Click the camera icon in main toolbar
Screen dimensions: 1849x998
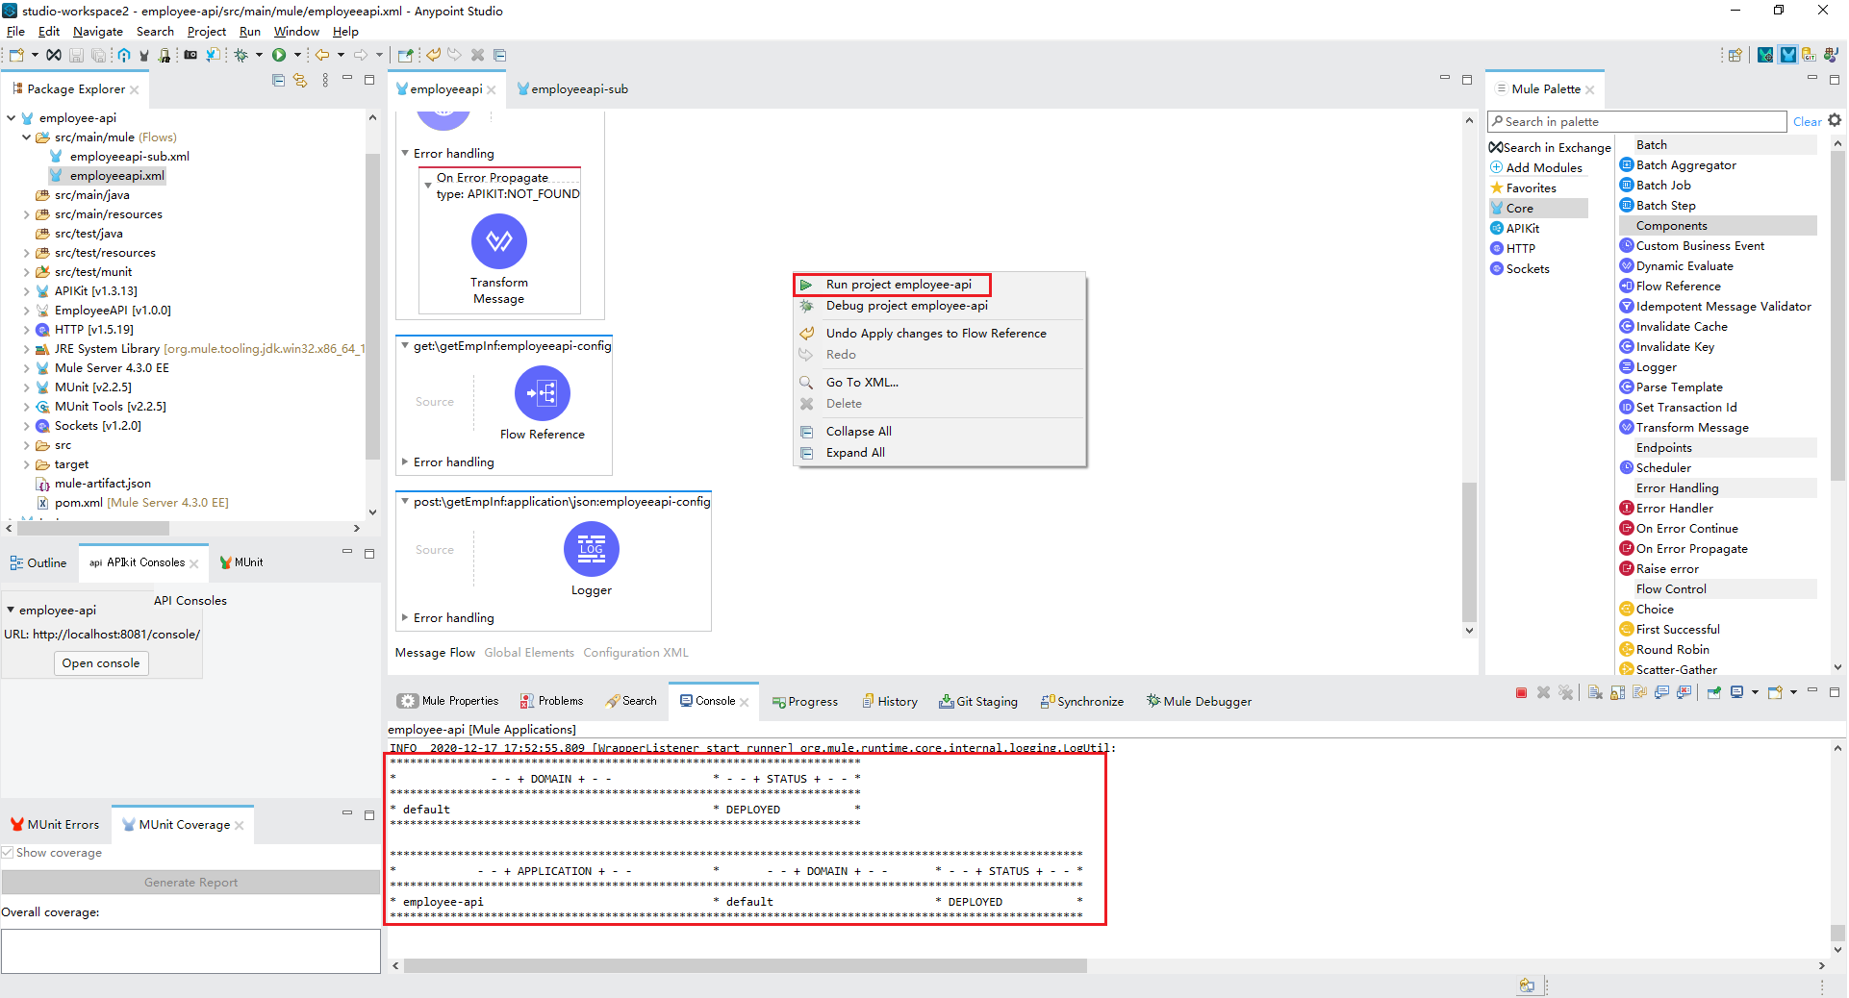click(x=190, y=55)
